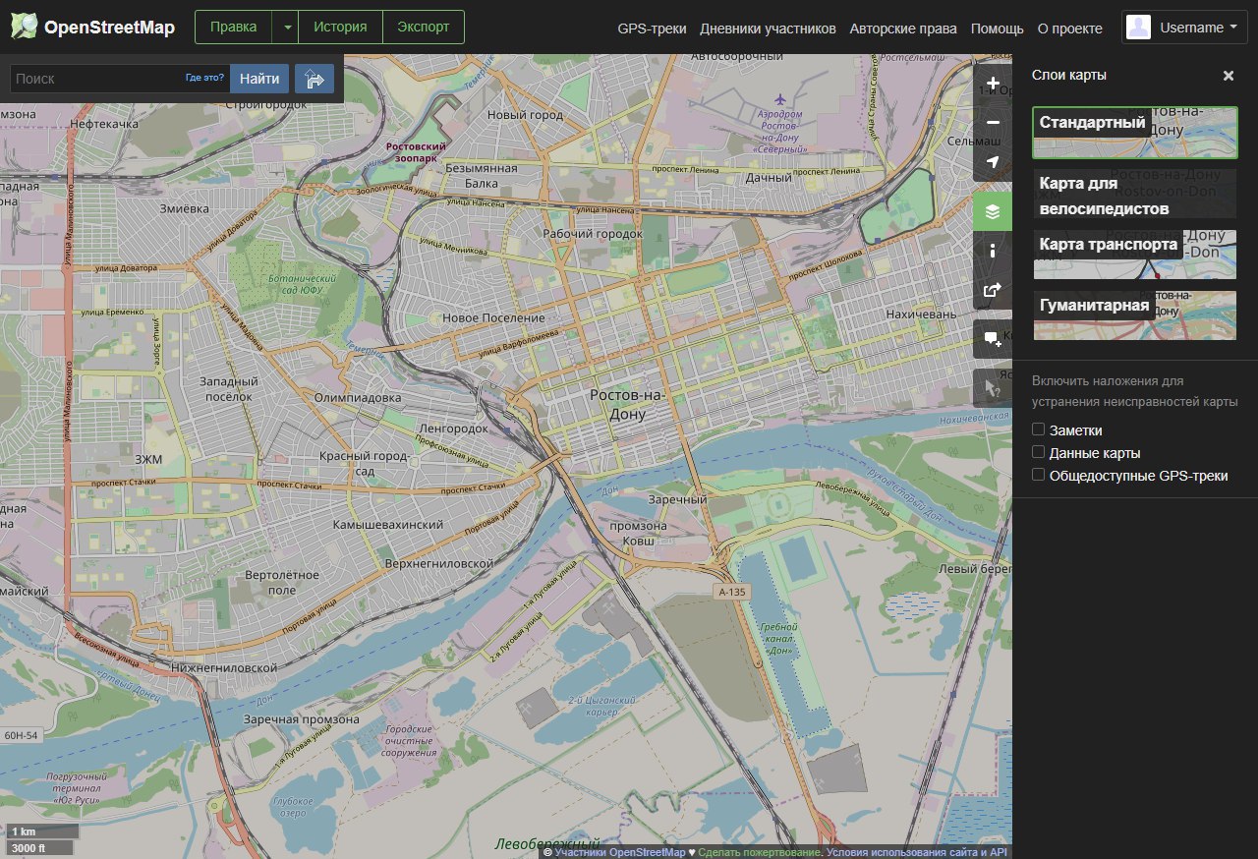Click the Где это? link

[204, 78]
